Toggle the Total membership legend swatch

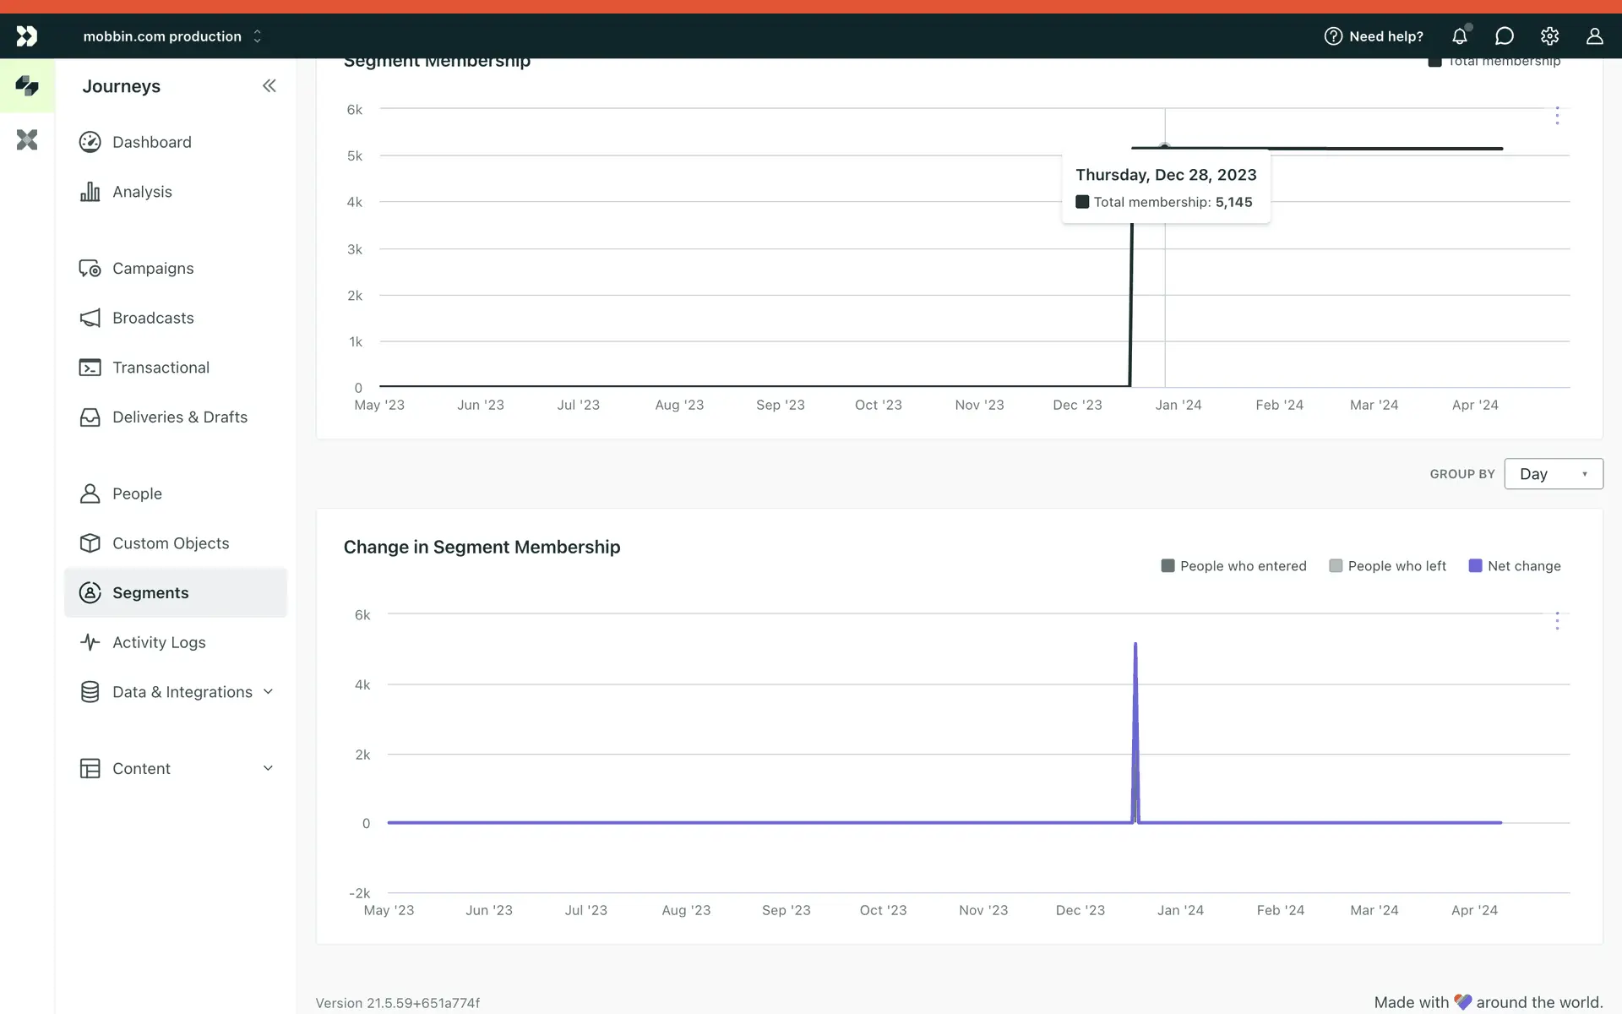coord(1434,62)
